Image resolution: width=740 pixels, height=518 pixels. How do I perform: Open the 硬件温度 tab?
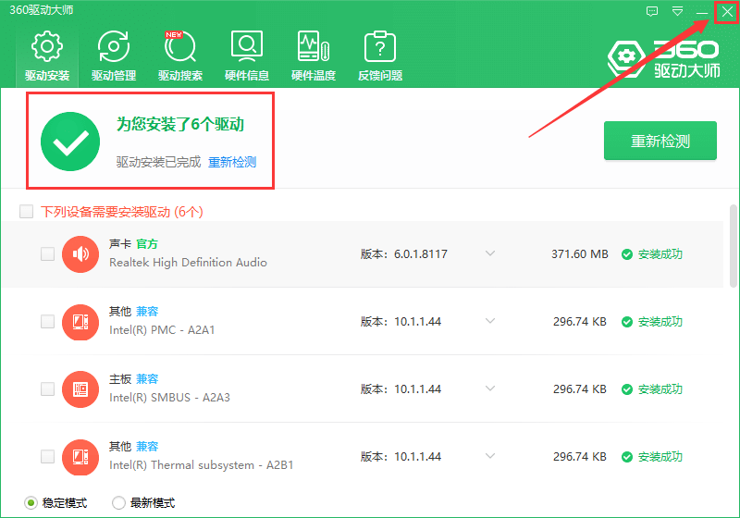tap(314, 56)
